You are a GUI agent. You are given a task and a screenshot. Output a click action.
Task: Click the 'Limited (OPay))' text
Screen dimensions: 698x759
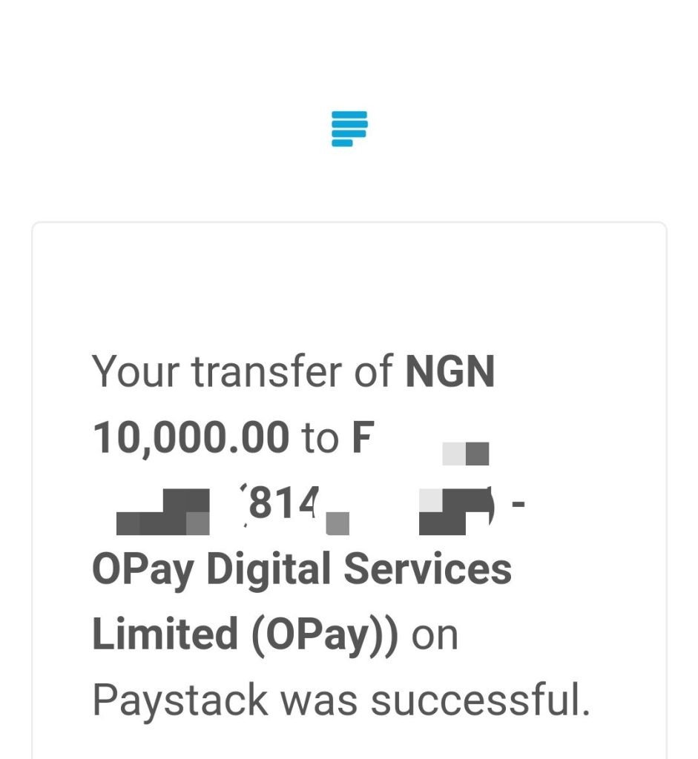(x=245, y=635)
